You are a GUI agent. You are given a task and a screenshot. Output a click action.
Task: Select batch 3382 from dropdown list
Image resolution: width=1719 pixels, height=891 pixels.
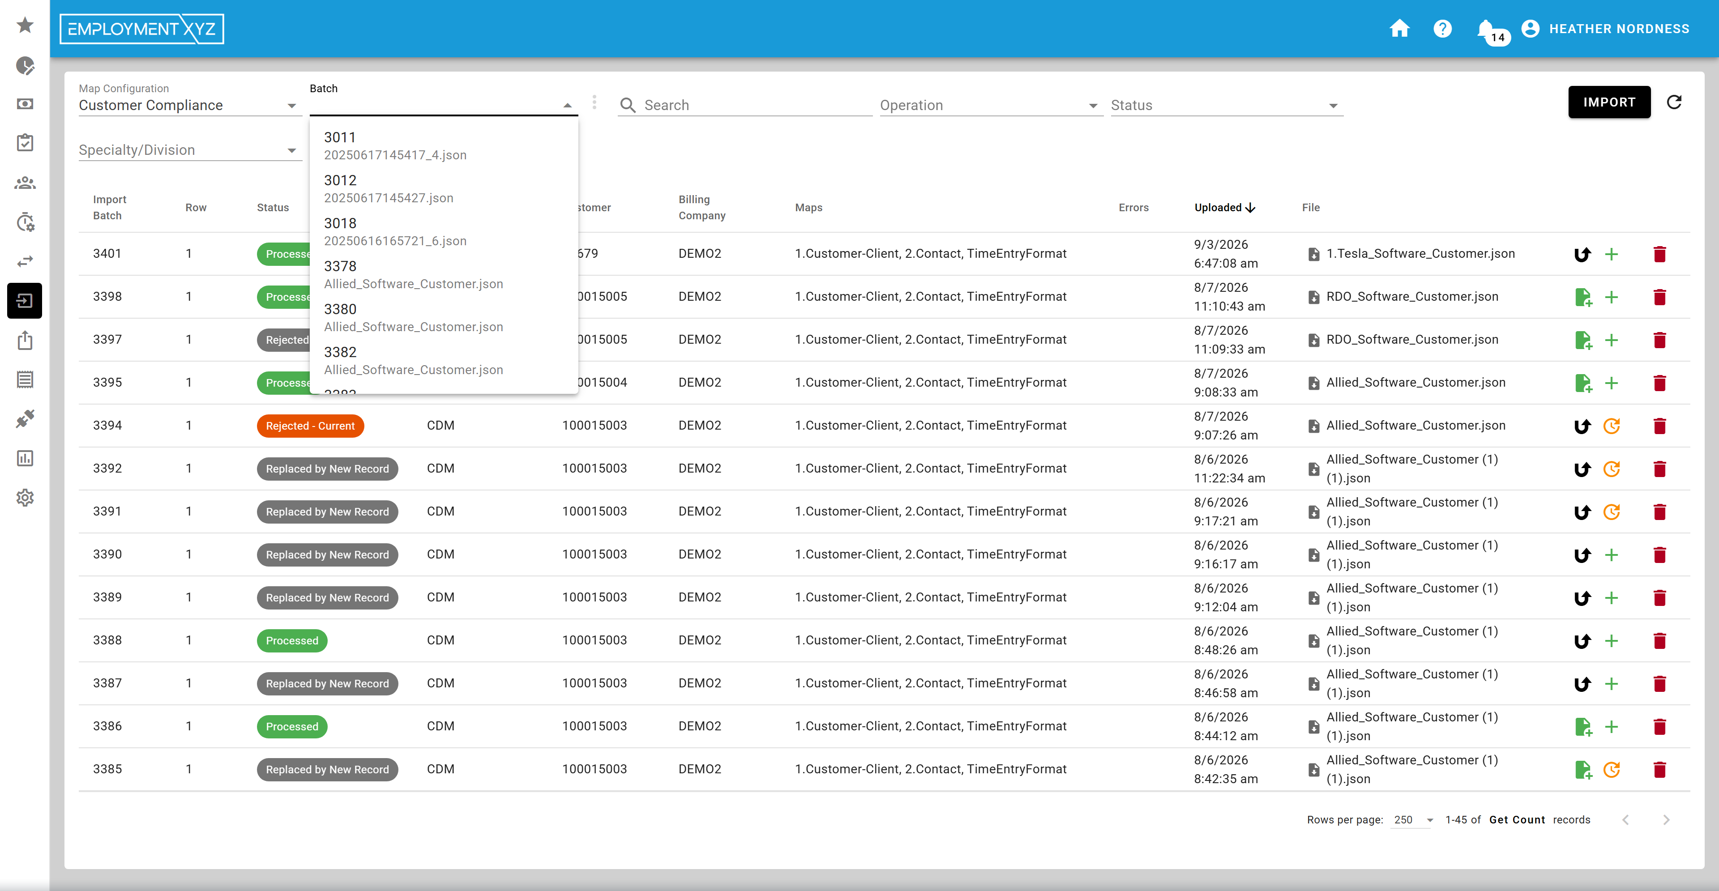[x=444, y=361]
